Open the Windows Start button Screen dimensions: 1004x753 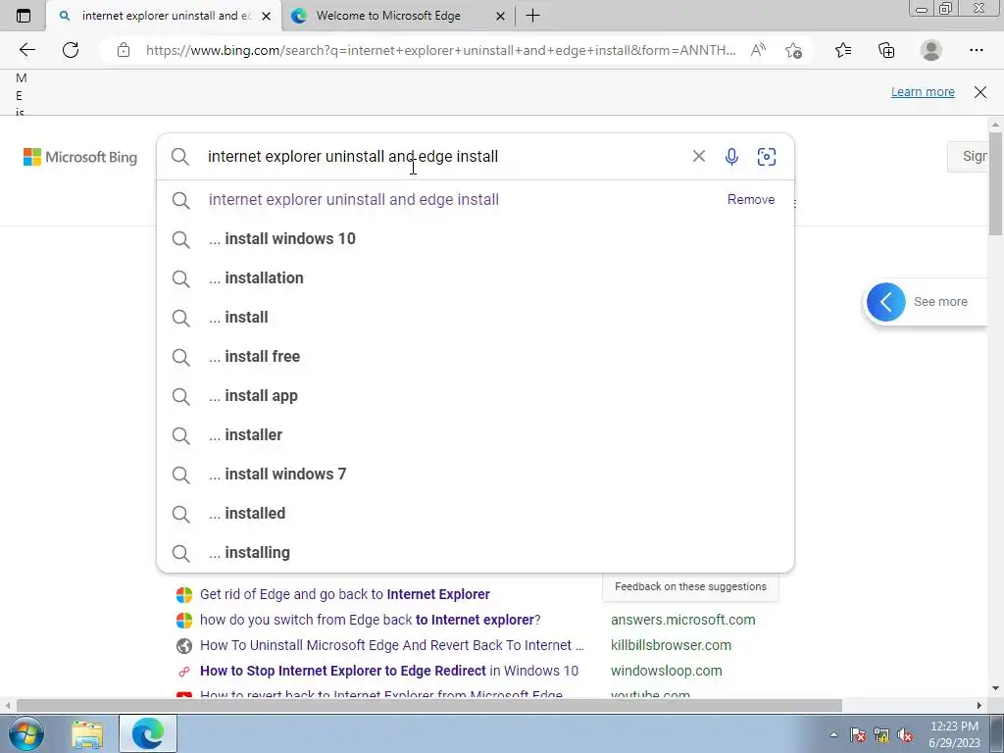coord(26,733)
